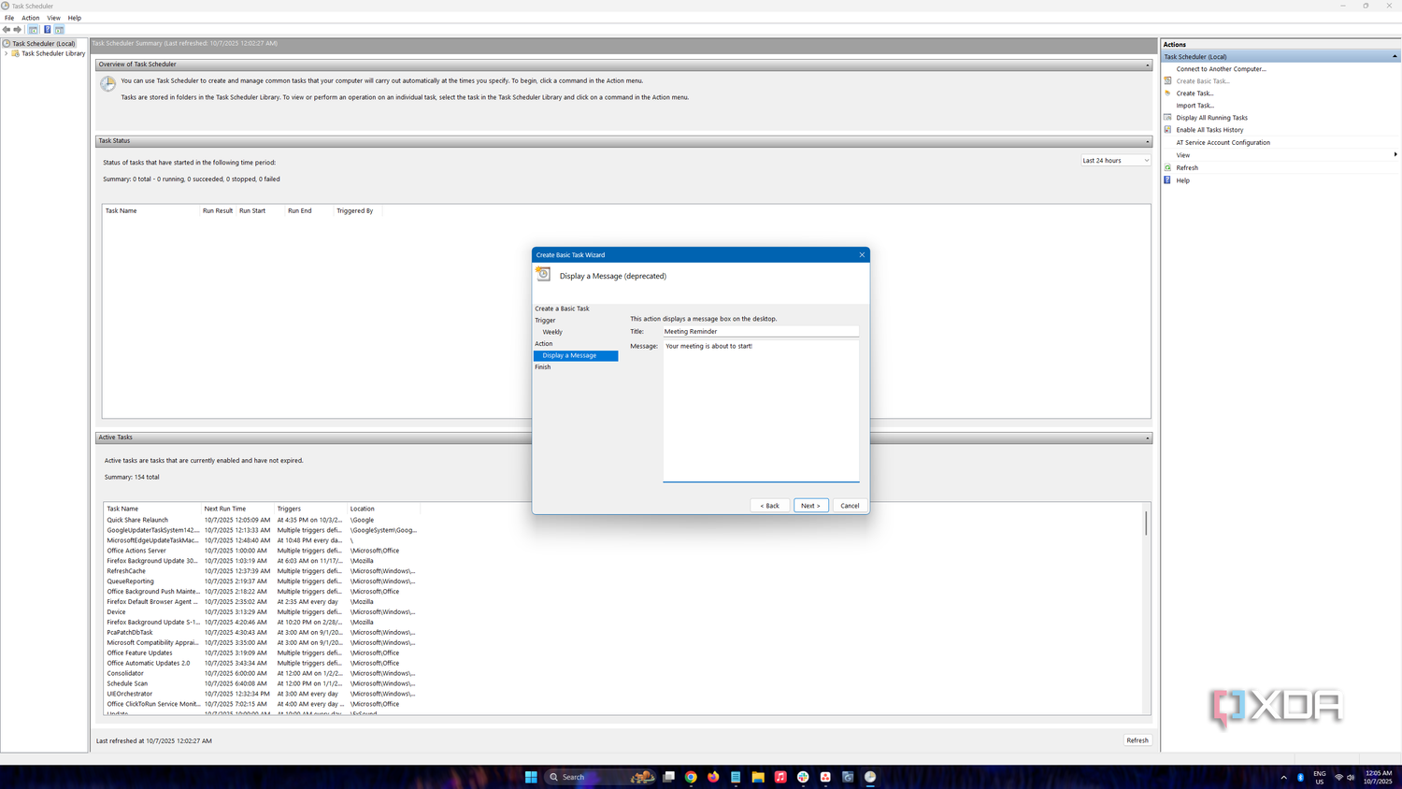The height and width of the screenshot is (789, 1402).
Task: Click the taskbar Search box
Action: tap(598, 777)
